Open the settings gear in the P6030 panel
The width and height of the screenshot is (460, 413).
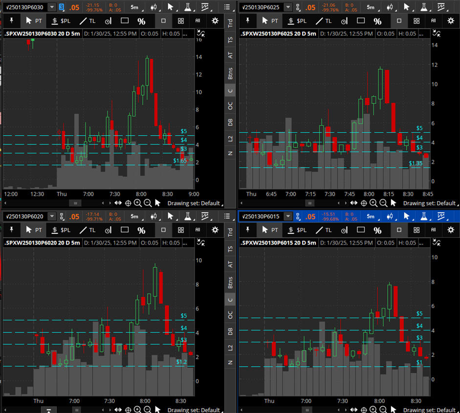215,21
